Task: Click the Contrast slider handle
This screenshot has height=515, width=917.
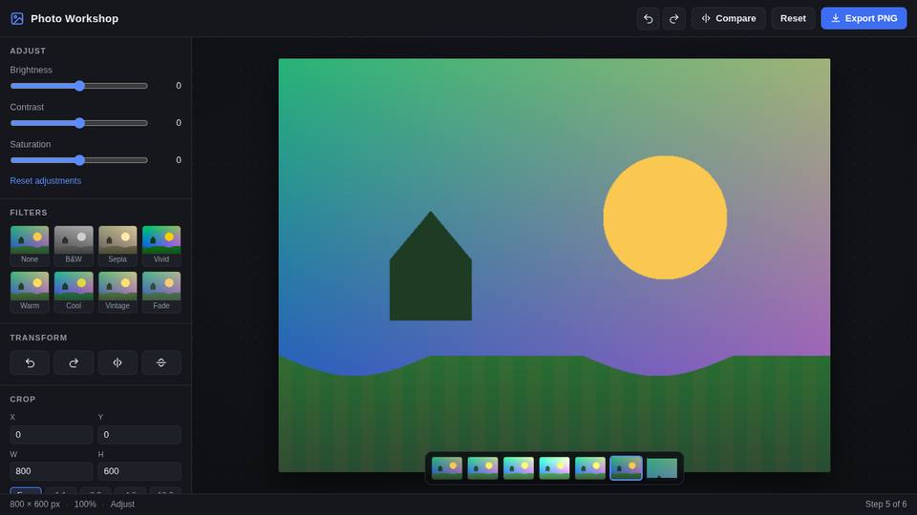Action: [x=79, y=123]
